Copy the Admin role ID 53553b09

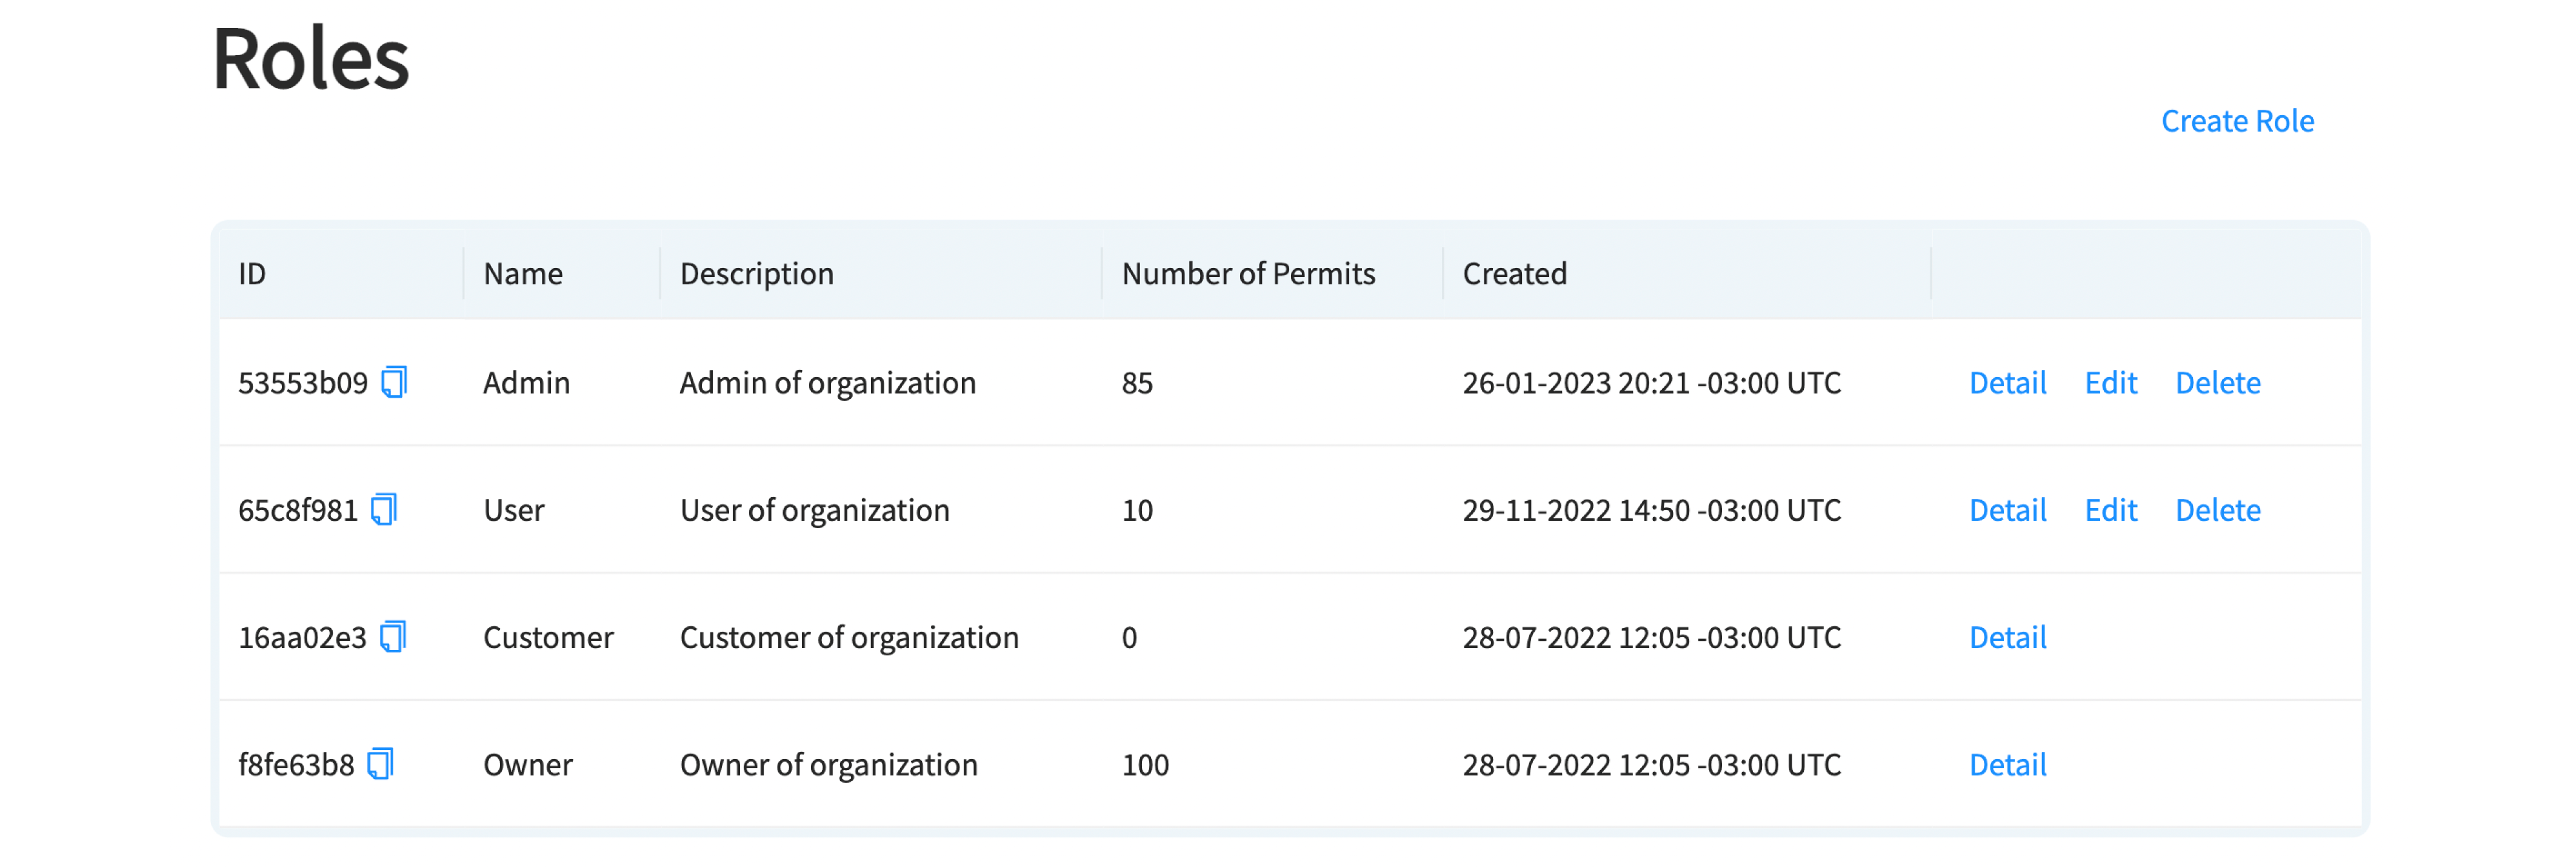point(394,382)
